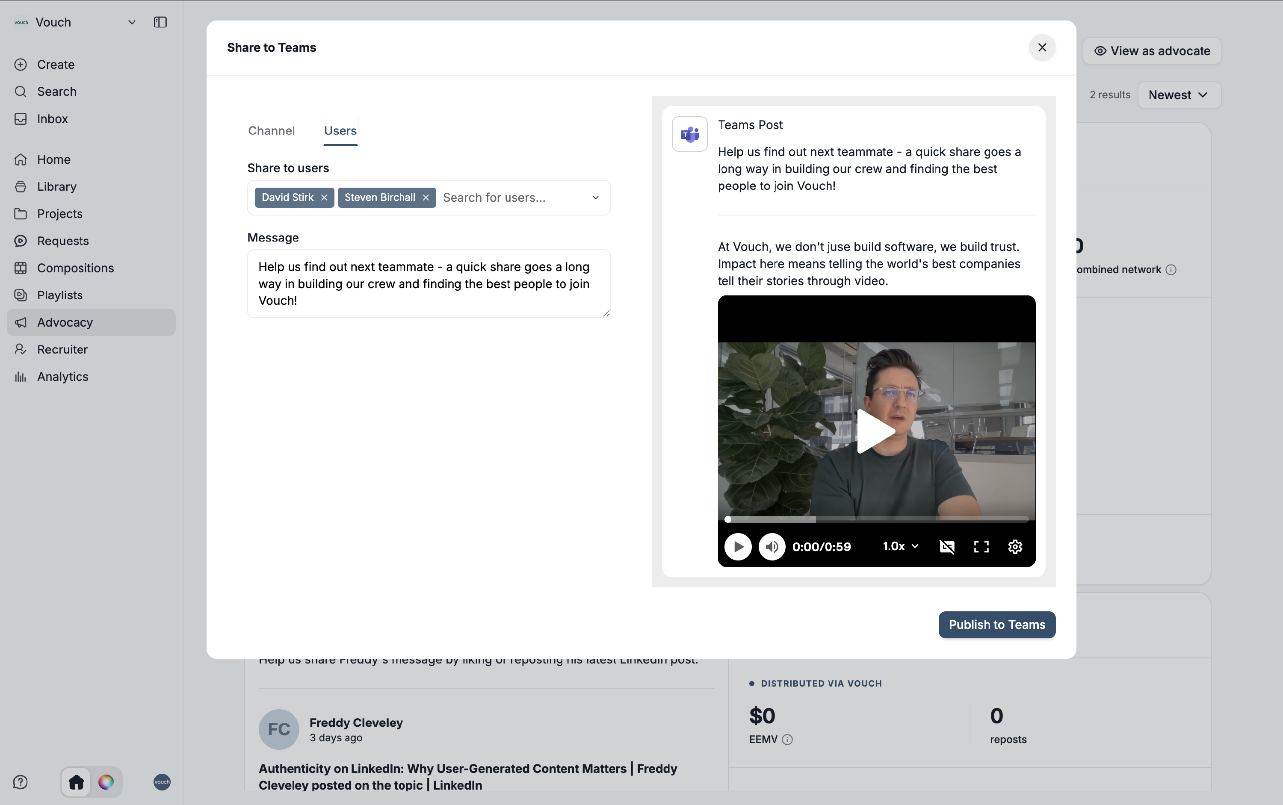
Task: Open the Library section
Action: click(91, 186)
